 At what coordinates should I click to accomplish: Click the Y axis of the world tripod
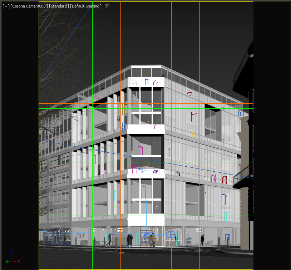7,261
